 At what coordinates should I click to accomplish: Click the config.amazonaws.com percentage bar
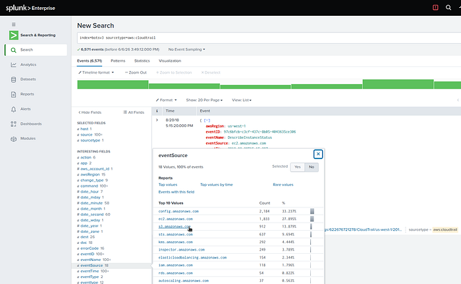click(312, 211)
